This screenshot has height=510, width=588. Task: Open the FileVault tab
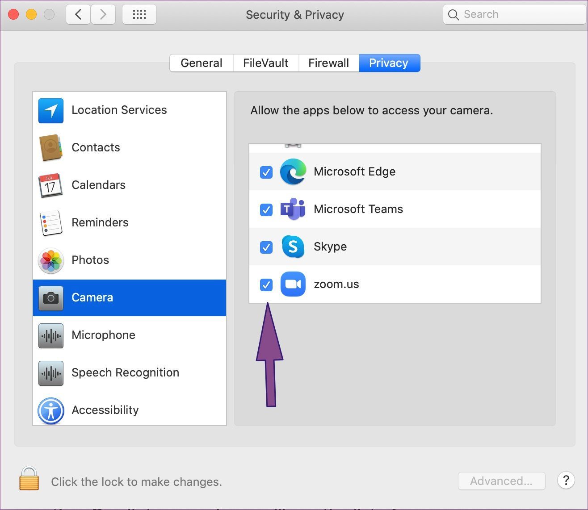coord(266,63)
